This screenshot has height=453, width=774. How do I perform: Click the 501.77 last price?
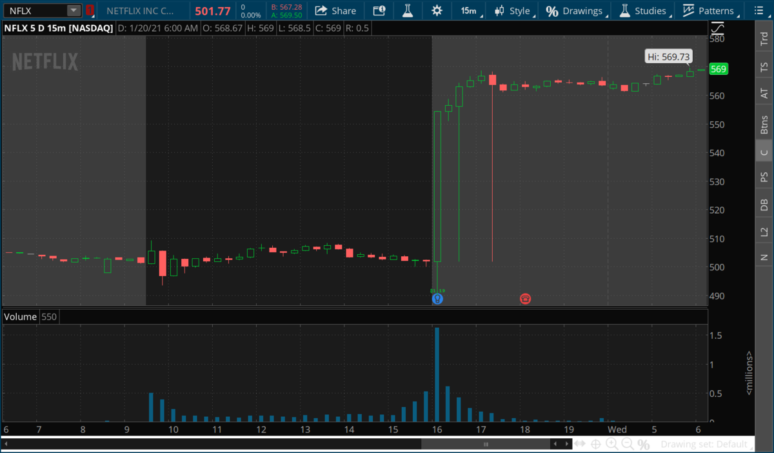click(x=212, y=10)
